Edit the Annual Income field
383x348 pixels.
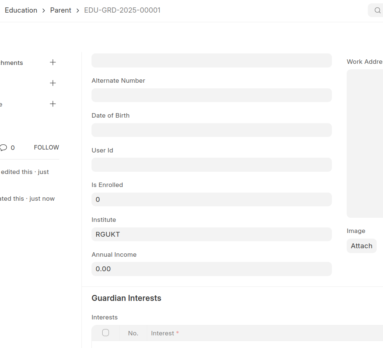[x=212, y=269]
